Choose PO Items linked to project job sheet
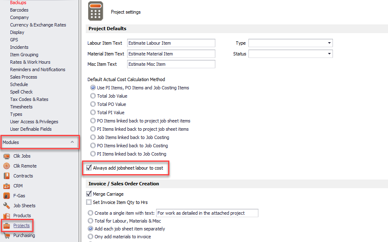 tap(93, 121)
